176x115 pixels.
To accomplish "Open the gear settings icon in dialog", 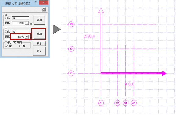I will (x=44, y=9).
